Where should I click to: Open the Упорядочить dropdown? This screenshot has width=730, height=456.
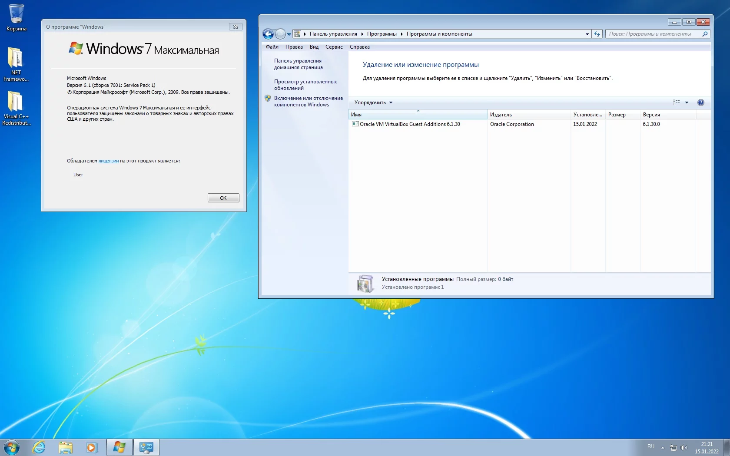click(373, 102)
